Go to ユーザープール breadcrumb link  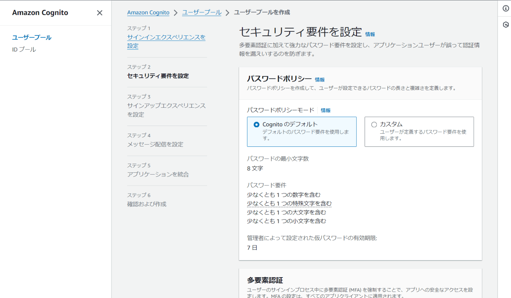(x=201, y=12)
